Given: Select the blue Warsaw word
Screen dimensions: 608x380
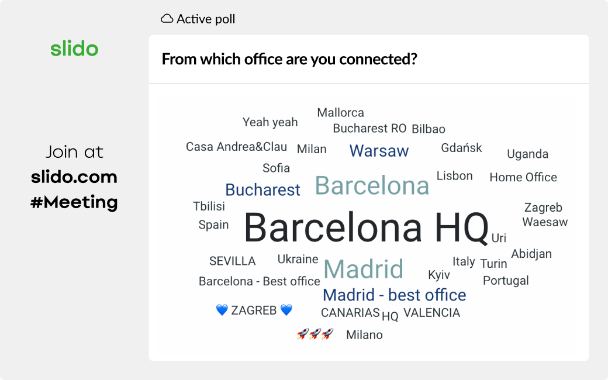Looking at the screenshot, I should [379, 151].
